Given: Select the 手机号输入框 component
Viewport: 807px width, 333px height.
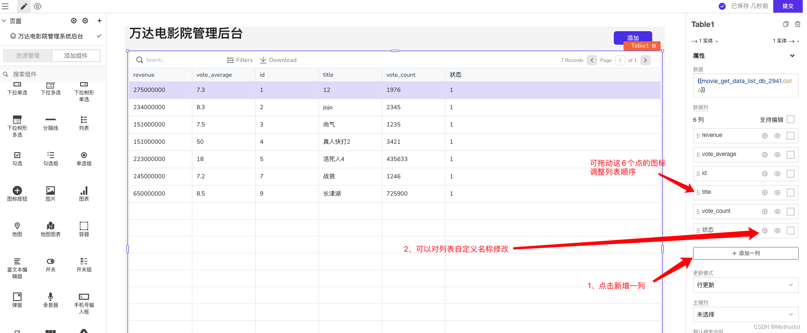Looking at the screenshot, I should click(x=84, y=303).
